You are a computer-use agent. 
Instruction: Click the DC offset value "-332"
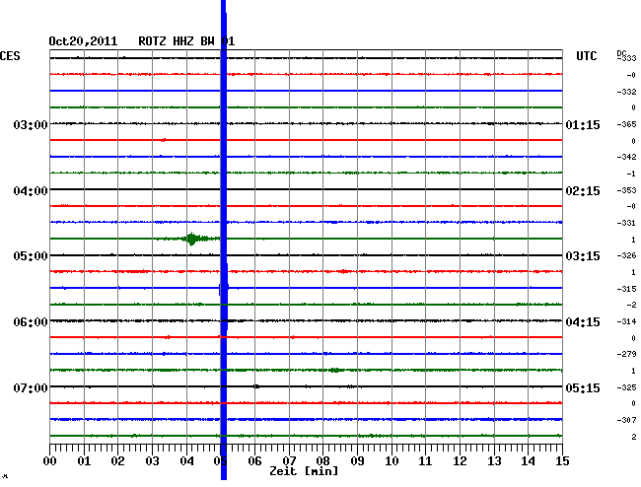tap(626, 92)
